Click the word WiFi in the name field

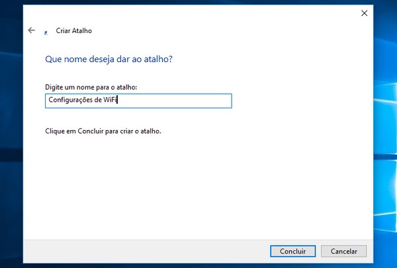pos(109,100)
